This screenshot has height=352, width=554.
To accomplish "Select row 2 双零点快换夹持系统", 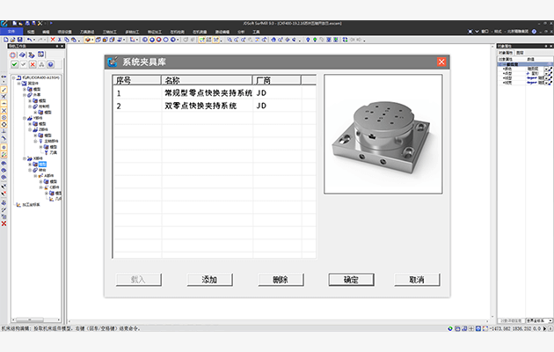I will [215, 106].
